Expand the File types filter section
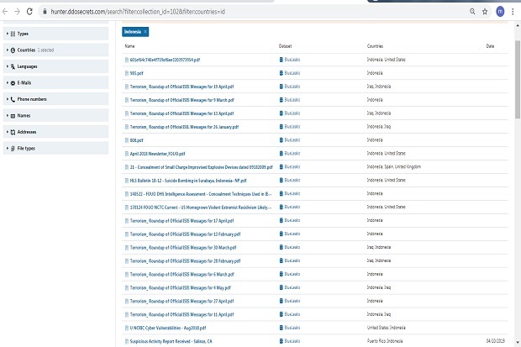The width and height of the screenshot is (521, 347). [55, 148]
